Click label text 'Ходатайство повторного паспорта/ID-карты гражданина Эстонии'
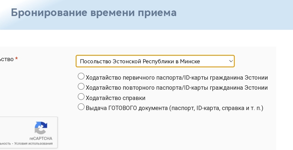The height and width of the screenshot is (150, 293). 177,88
